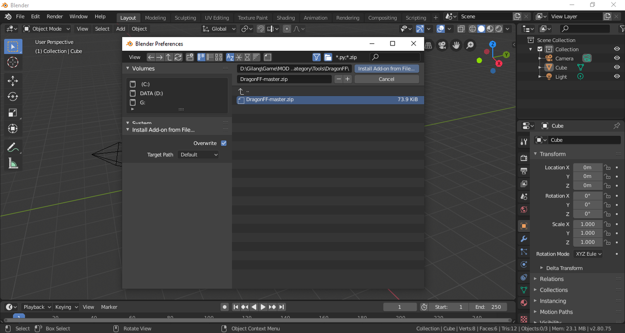Go to parent directory using up-arrow icon
This screenshot has height=333, width=625.
[169, 57]
